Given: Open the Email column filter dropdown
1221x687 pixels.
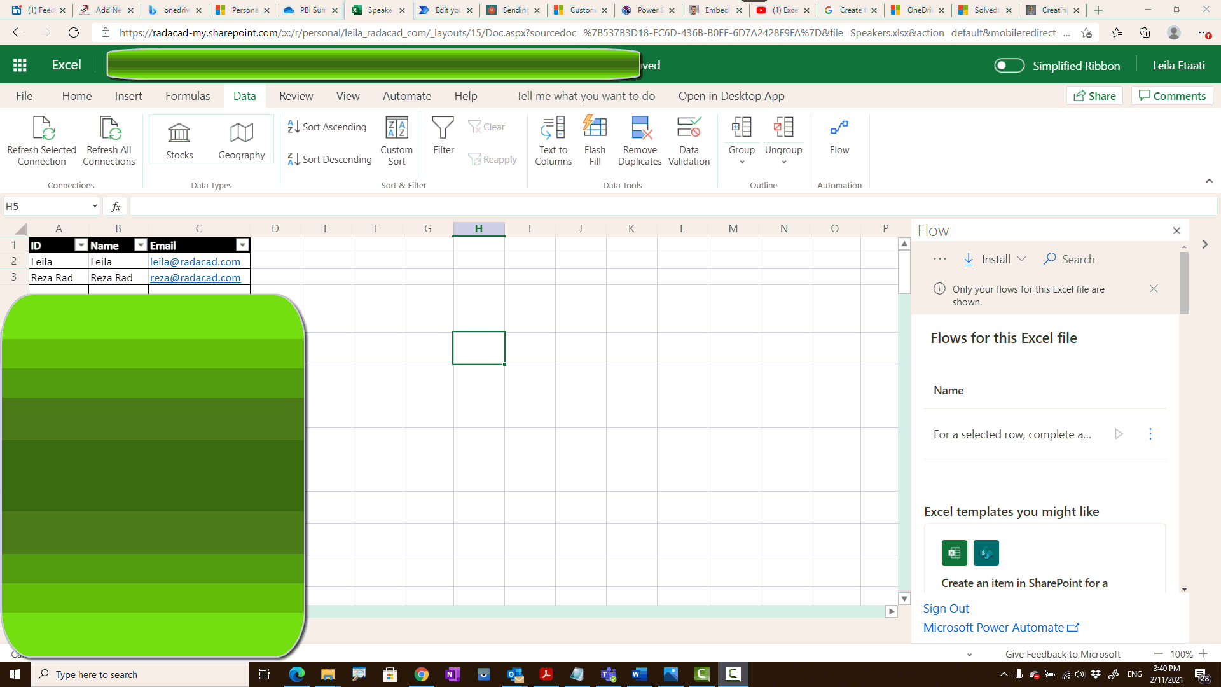Looking at the screenshot, I should [242, 246].
